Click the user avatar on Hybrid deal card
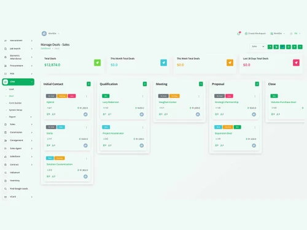 point(85,114)
